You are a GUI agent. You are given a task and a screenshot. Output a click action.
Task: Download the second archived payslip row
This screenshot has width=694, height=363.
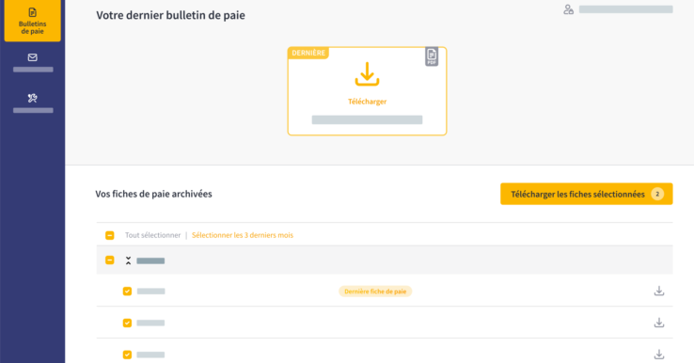(659, 323)
